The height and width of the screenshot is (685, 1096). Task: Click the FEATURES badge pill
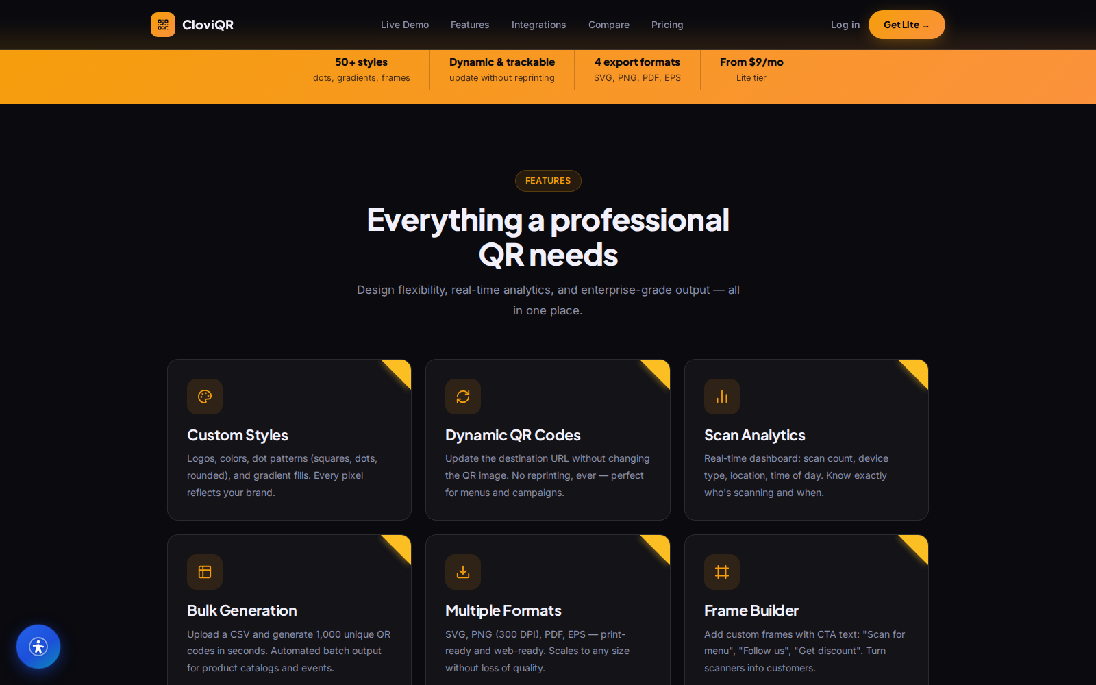[x=548, y=181]
